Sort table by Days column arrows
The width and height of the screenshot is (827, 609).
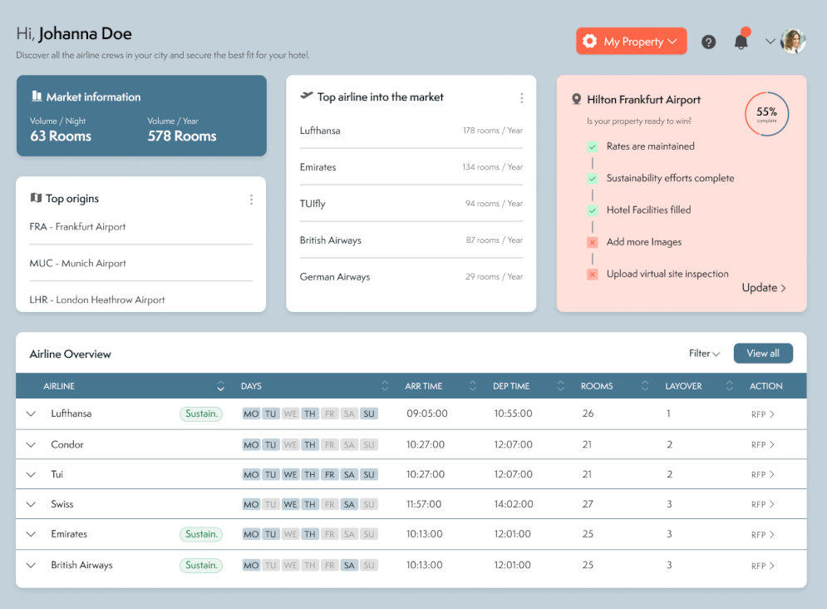[385, 386]
